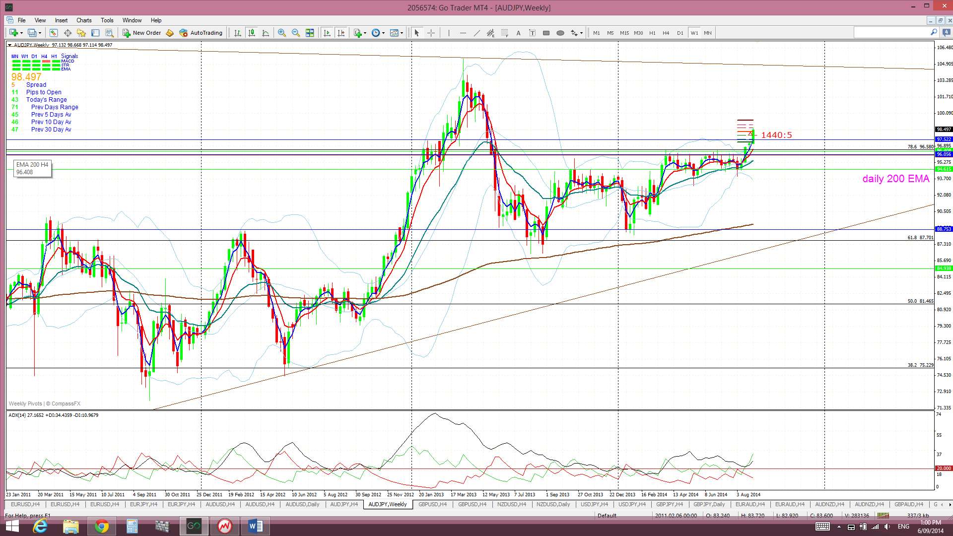Pick the Draw Trendline tool
The width and height of the screenshot is (953, 536).
pyautogui.click(x=476, y=33)
